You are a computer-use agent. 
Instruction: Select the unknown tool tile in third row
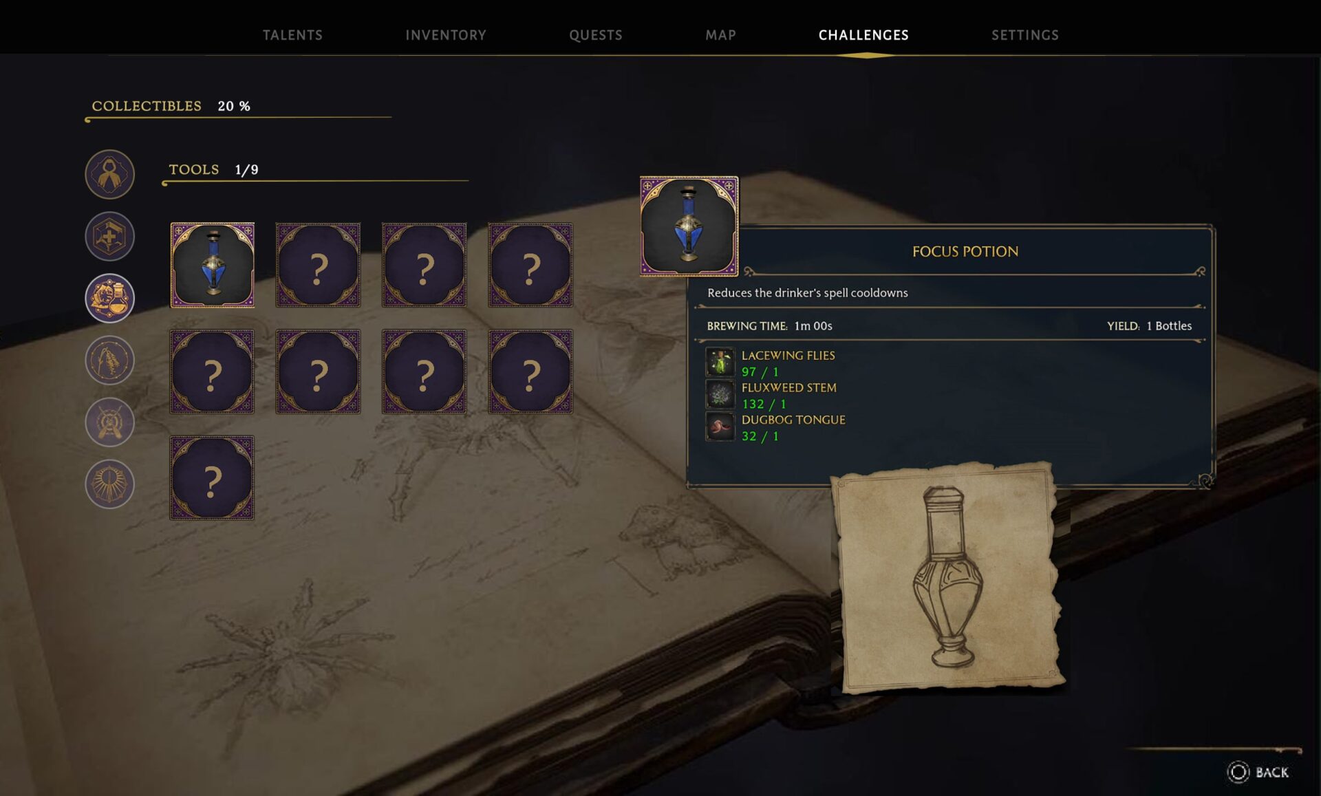pyautogui.click(x=213, y=477)
